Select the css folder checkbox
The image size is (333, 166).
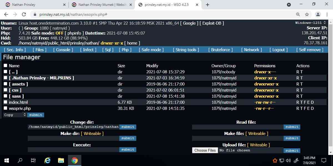5,90
